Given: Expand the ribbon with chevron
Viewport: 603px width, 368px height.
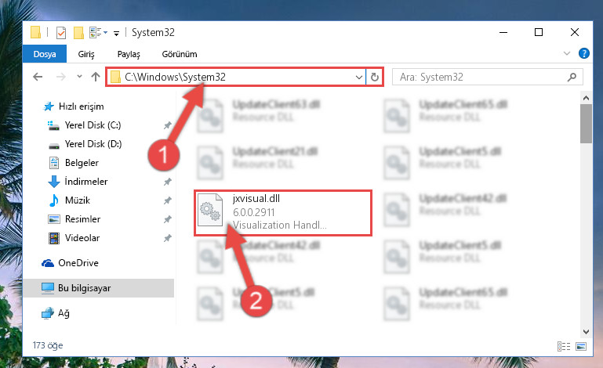Looking at the screenshot, I should 566,53.
